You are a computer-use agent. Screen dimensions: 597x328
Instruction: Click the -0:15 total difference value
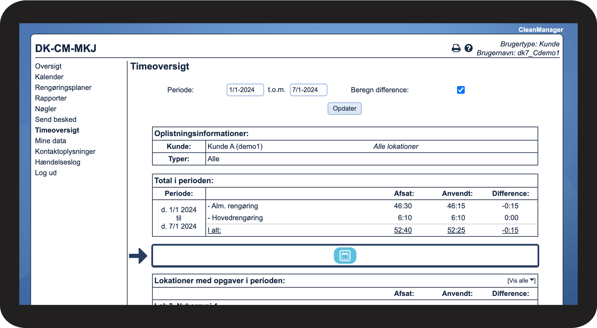click(x=510, y=230)
